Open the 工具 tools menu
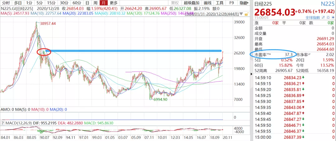Viewport: 336px width, 141px height. point(220,3)
